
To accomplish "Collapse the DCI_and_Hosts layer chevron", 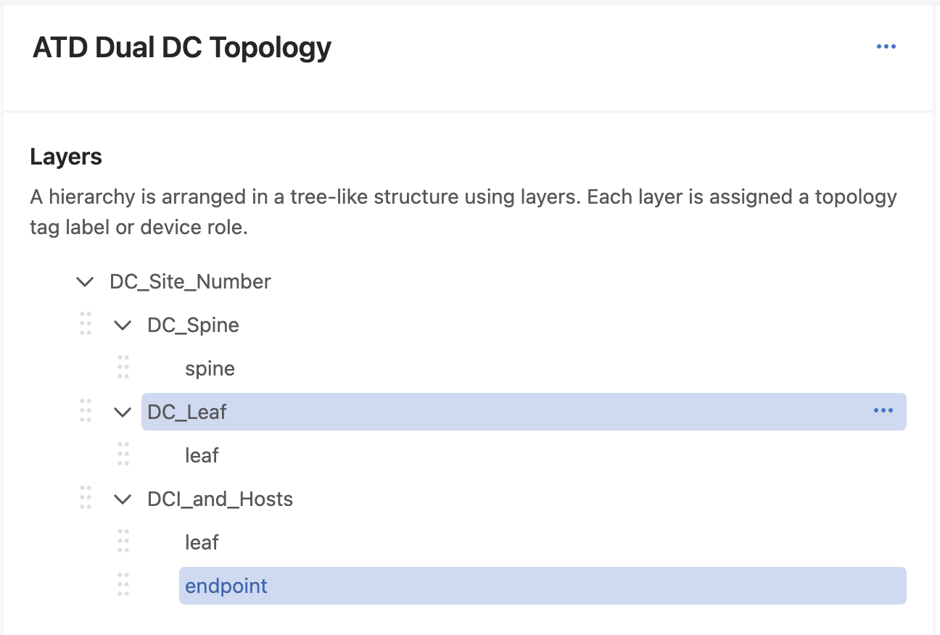I will click(x=123, y=499).
